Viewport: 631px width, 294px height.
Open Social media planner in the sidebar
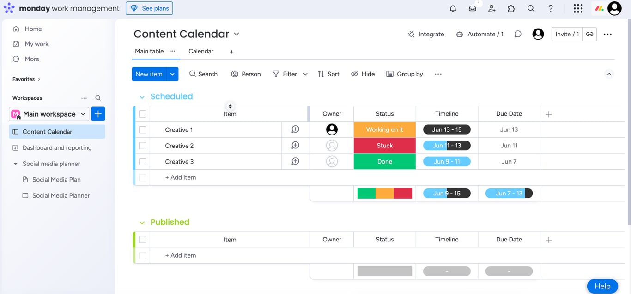tap(50, 163)
